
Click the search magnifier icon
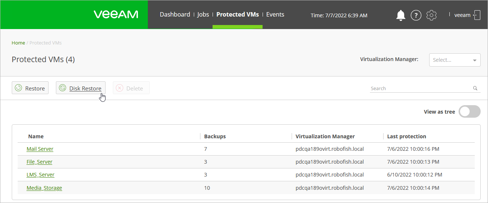475,88
